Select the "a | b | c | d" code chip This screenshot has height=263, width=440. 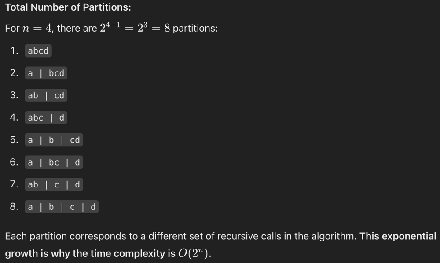(62, 207)
